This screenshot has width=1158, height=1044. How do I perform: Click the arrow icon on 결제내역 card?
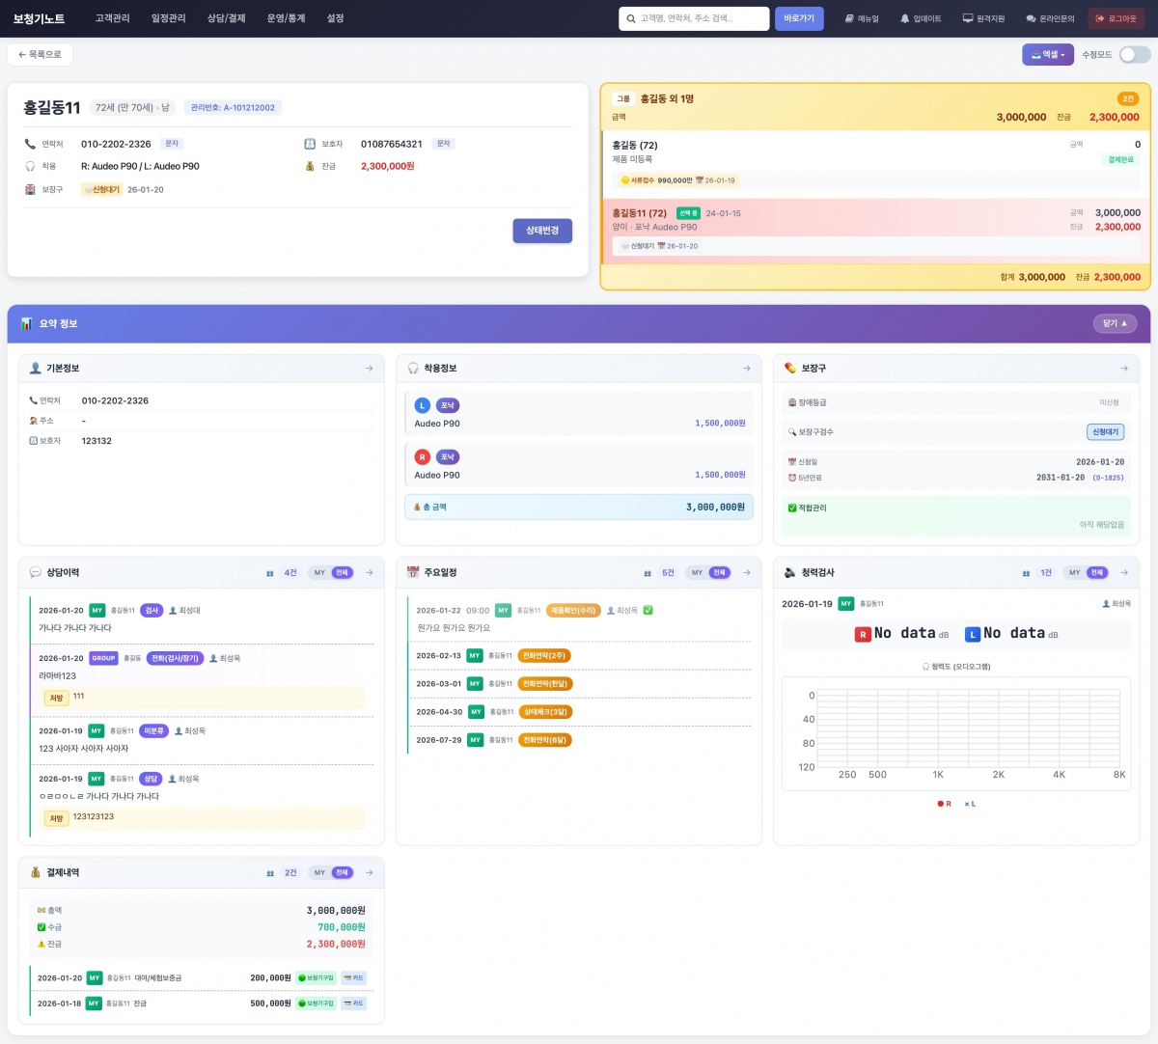[369, 873]
